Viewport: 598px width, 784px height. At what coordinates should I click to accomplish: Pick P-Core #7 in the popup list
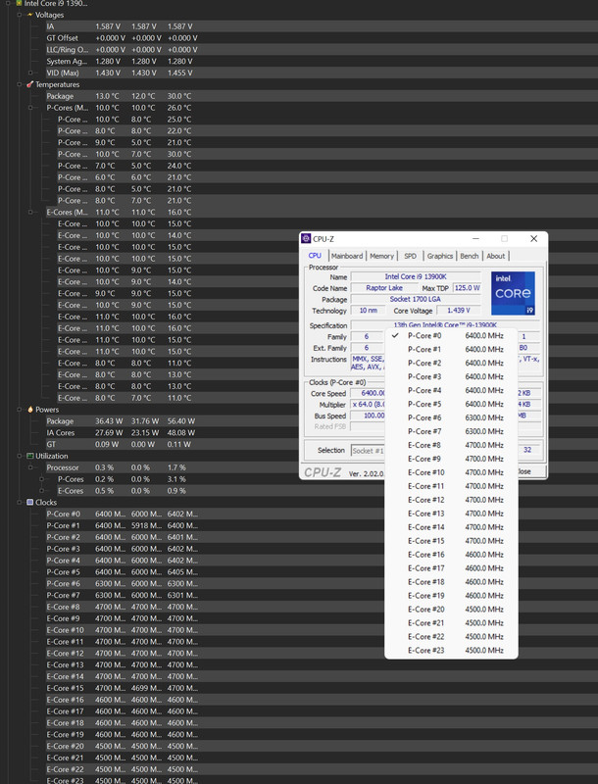pyautogui.click(x=451, y=431)
